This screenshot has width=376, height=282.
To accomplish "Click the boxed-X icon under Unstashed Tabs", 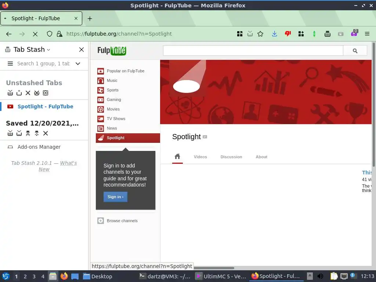I will 46,93.
